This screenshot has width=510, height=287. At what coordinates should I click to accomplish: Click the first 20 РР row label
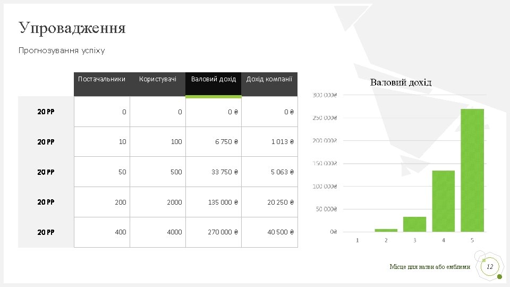pyautogui.click(x=46, y=112)
